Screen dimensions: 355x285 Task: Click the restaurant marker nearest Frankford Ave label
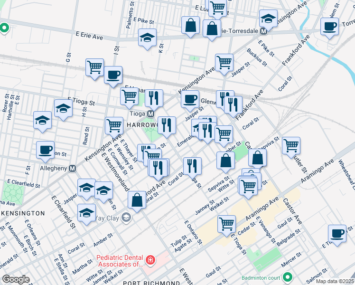point(233,106)
